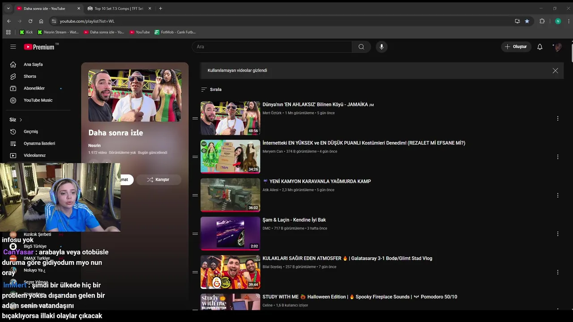
Task: Open the Şam & Laçin video thumbnail
Action: pyautogui.click(x=230, y=233)
